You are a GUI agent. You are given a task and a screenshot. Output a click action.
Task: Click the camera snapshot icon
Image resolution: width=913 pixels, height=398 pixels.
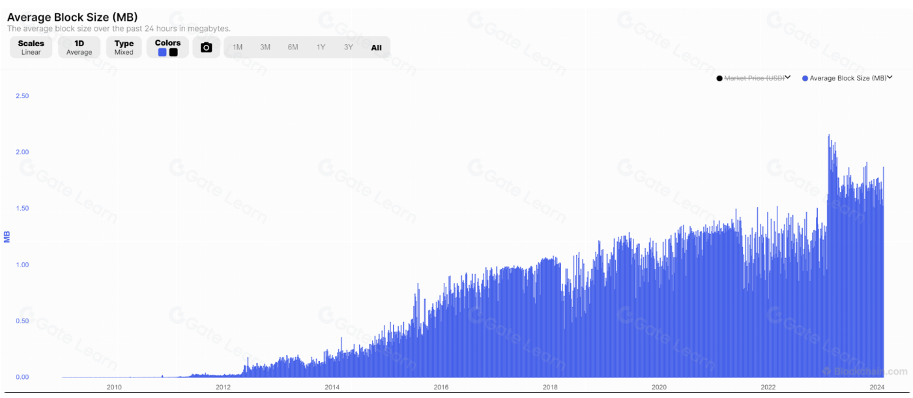pyautogui.click(x=206, y=47)
